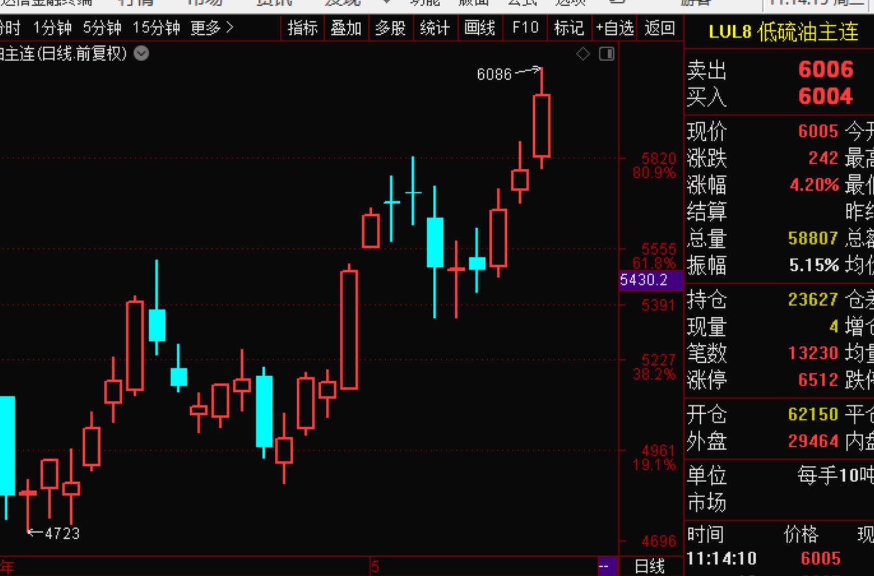The height and width of the screenshot is (576, 874).
Task: Add LUL8 to watchlist via +自选
Action: coord(613,29)
